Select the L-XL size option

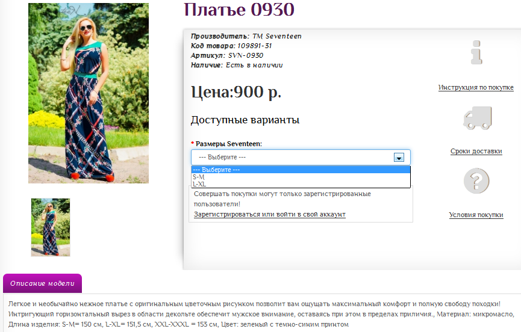coord(301,184)
